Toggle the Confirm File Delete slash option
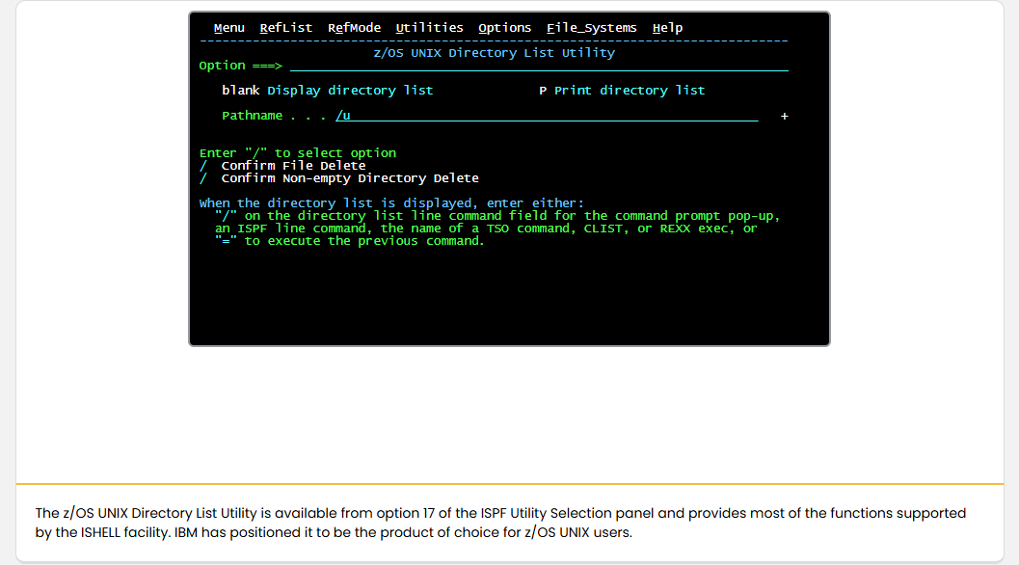The width and height of the screenshot is (1019, 565). [x=203, y=166]
